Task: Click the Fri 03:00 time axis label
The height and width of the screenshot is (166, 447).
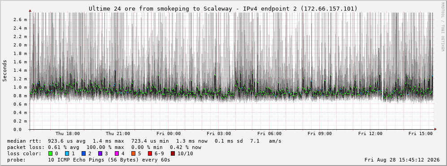Action: pos(219,134)
